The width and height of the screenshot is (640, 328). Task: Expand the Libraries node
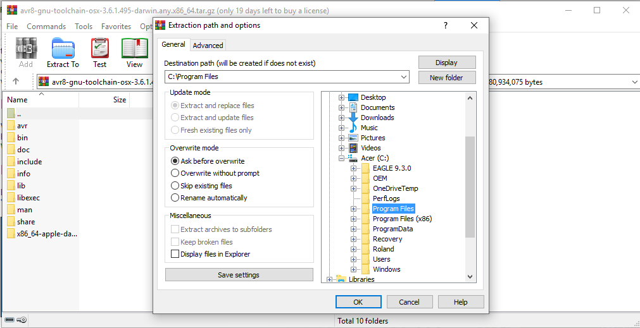coord(329,279)
